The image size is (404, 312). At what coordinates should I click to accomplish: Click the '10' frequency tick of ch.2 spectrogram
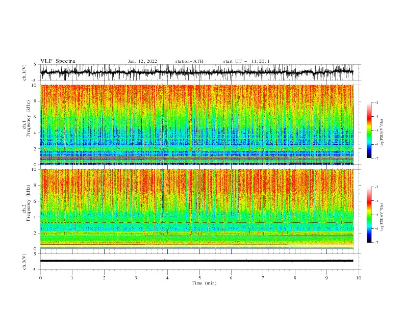pyautogui.click(x=34, y=169)
